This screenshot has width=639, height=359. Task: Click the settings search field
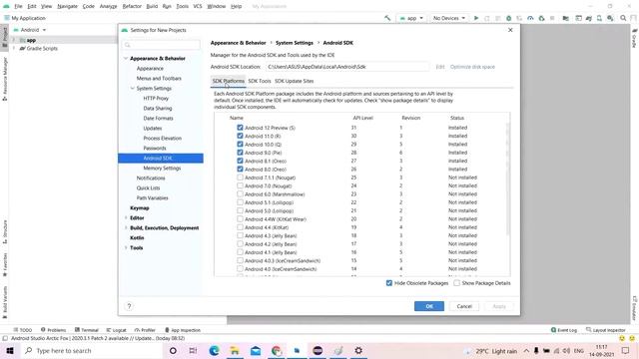[x=162, y=45]
